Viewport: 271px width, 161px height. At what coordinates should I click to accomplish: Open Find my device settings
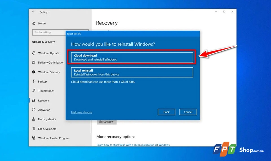coord(47,119)
